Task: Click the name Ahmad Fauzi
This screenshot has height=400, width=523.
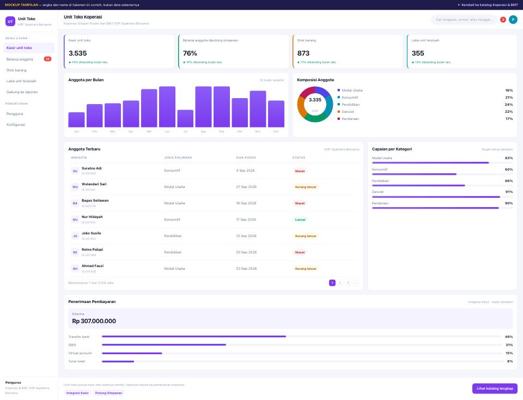Action: (93, 266)
